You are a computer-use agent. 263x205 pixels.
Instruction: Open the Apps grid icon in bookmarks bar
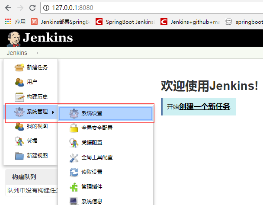(8, 22)
